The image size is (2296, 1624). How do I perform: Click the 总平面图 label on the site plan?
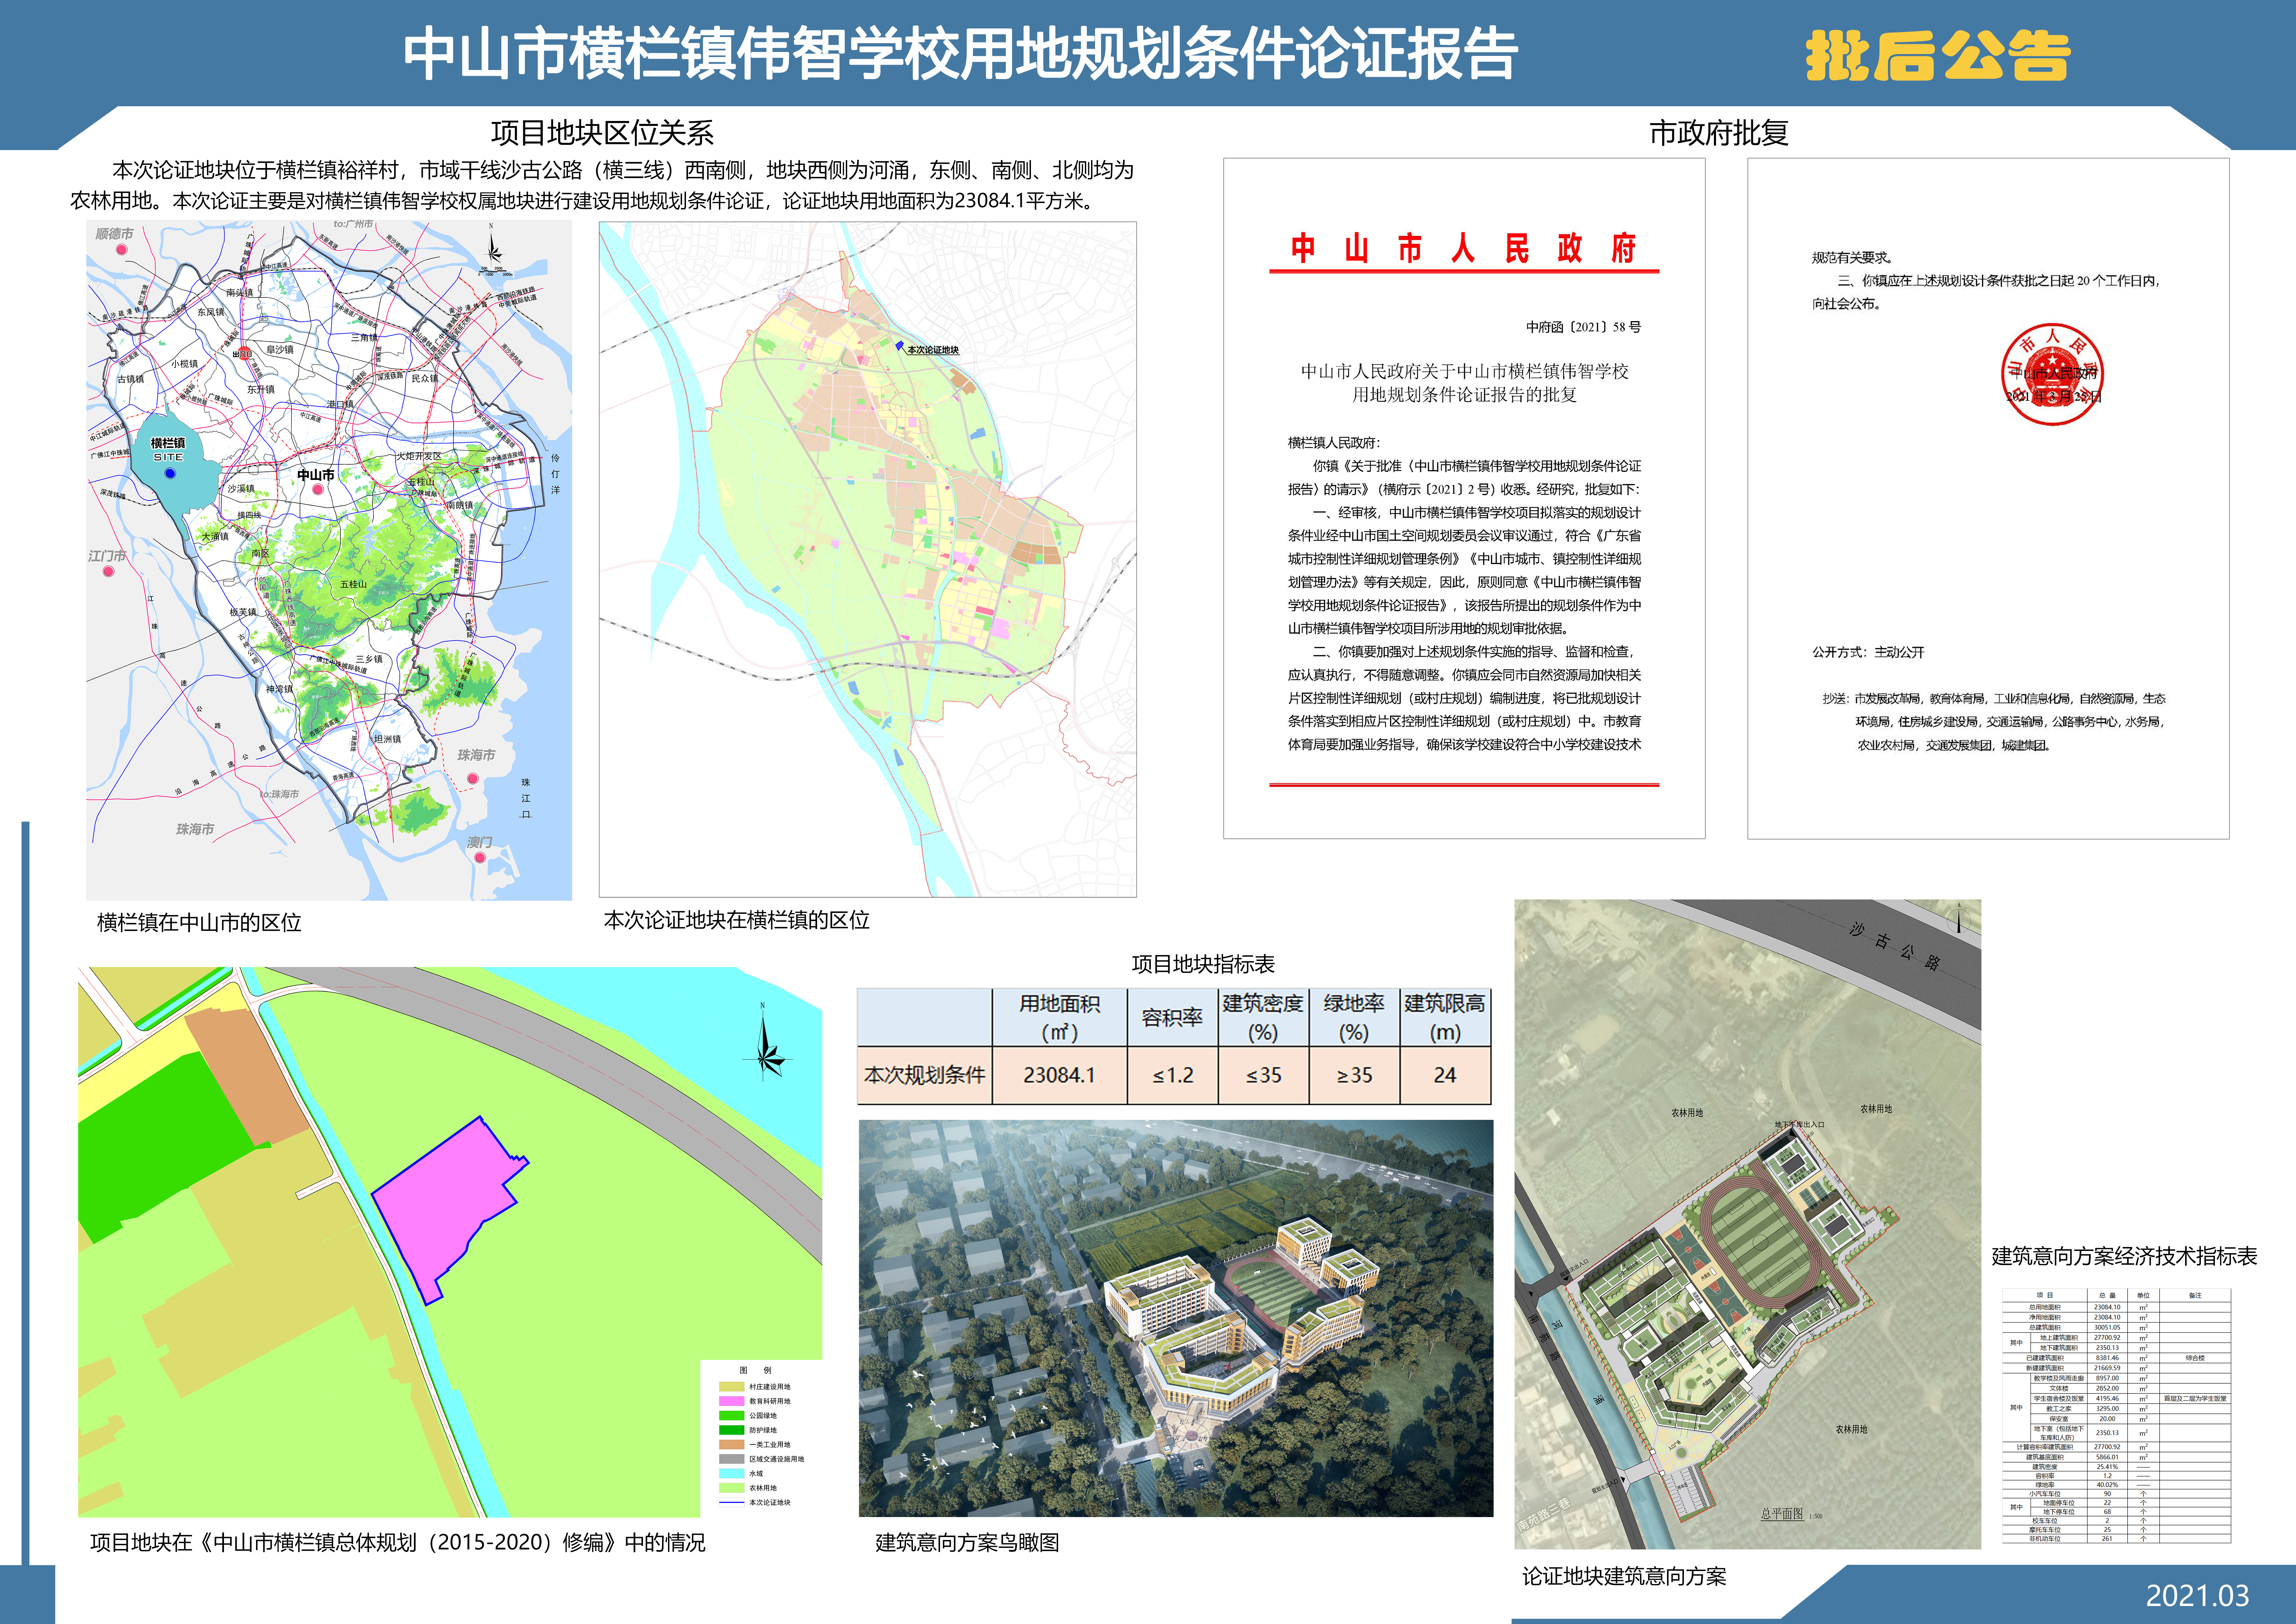(x=1782, y=1514)
